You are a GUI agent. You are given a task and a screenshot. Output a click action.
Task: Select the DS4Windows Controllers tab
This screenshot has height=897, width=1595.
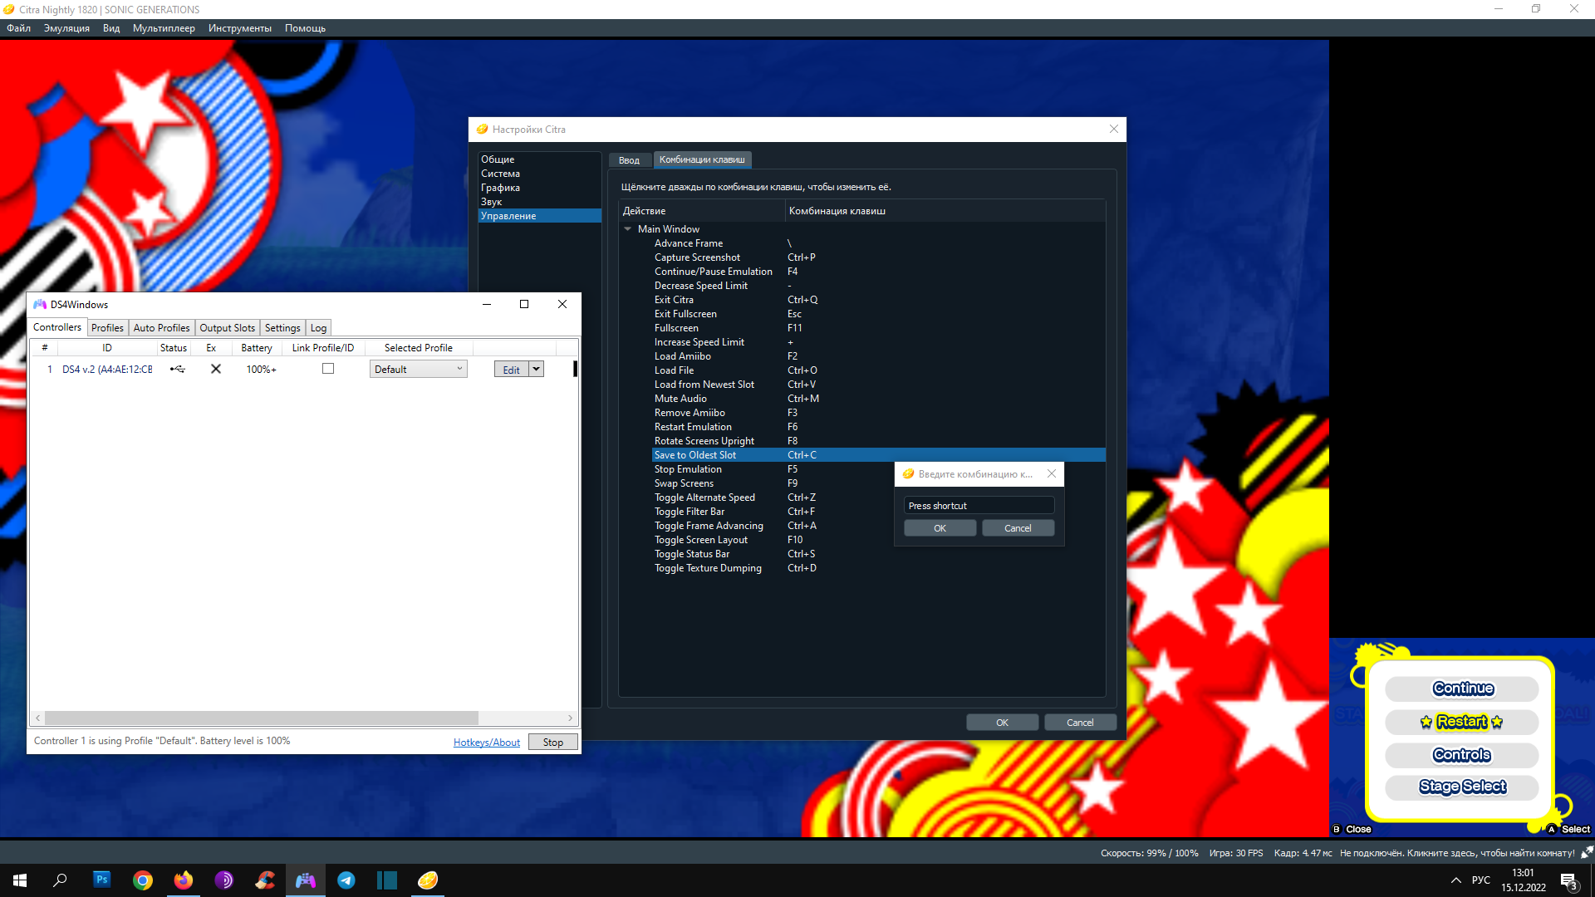click(57, 327)
